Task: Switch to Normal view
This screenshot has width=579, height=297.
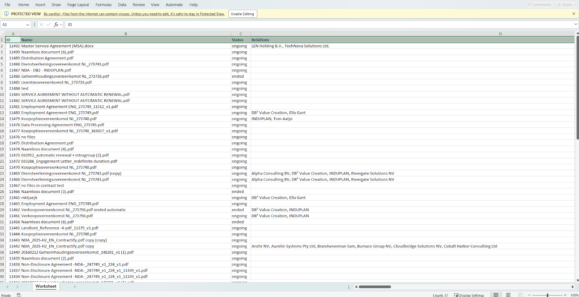Action: [x=496, y=295]
